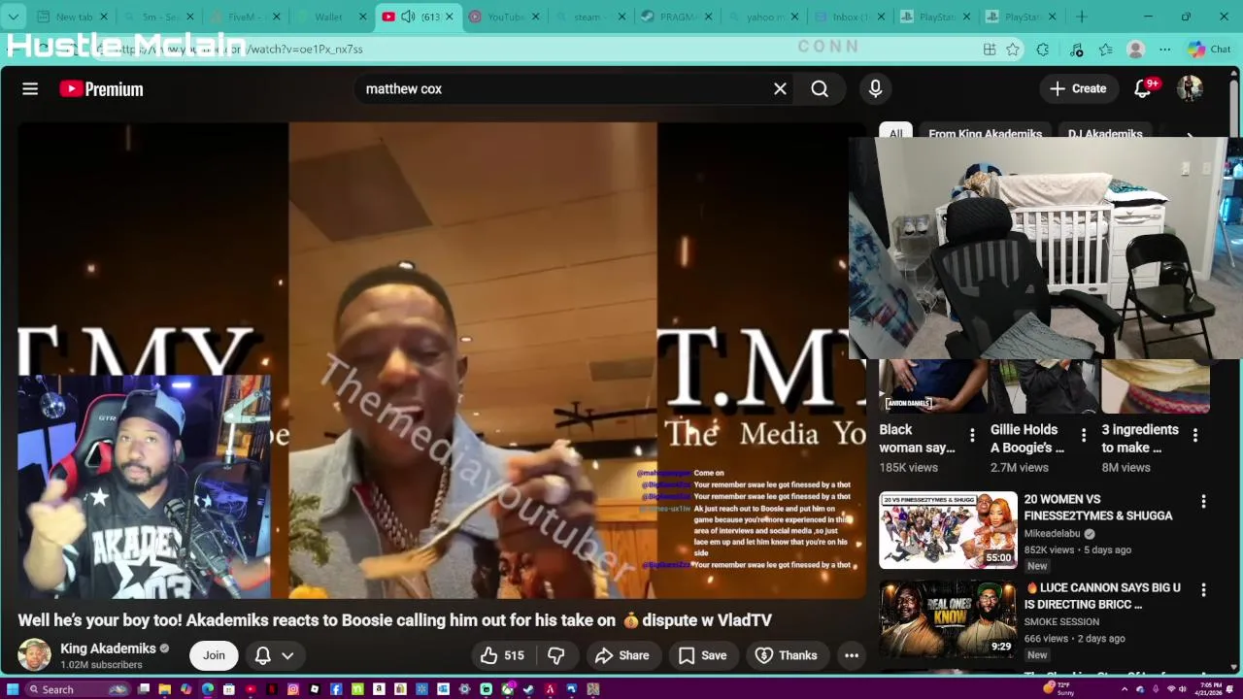Open Edge profile icon in toolbar
Image resolution: width=1243 pixels, height=699 pixels.
(x=1135, y=50)
